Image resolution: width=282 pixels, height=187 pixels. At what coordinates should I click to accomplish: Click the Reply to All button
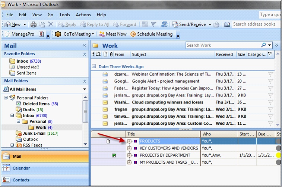click(x=95, y=24)
